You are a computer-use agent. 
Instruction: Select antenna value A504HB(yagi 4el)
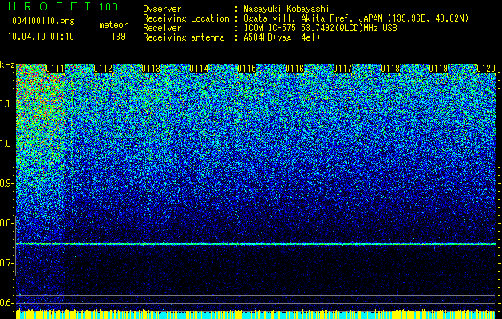click(x=282, y=37)
